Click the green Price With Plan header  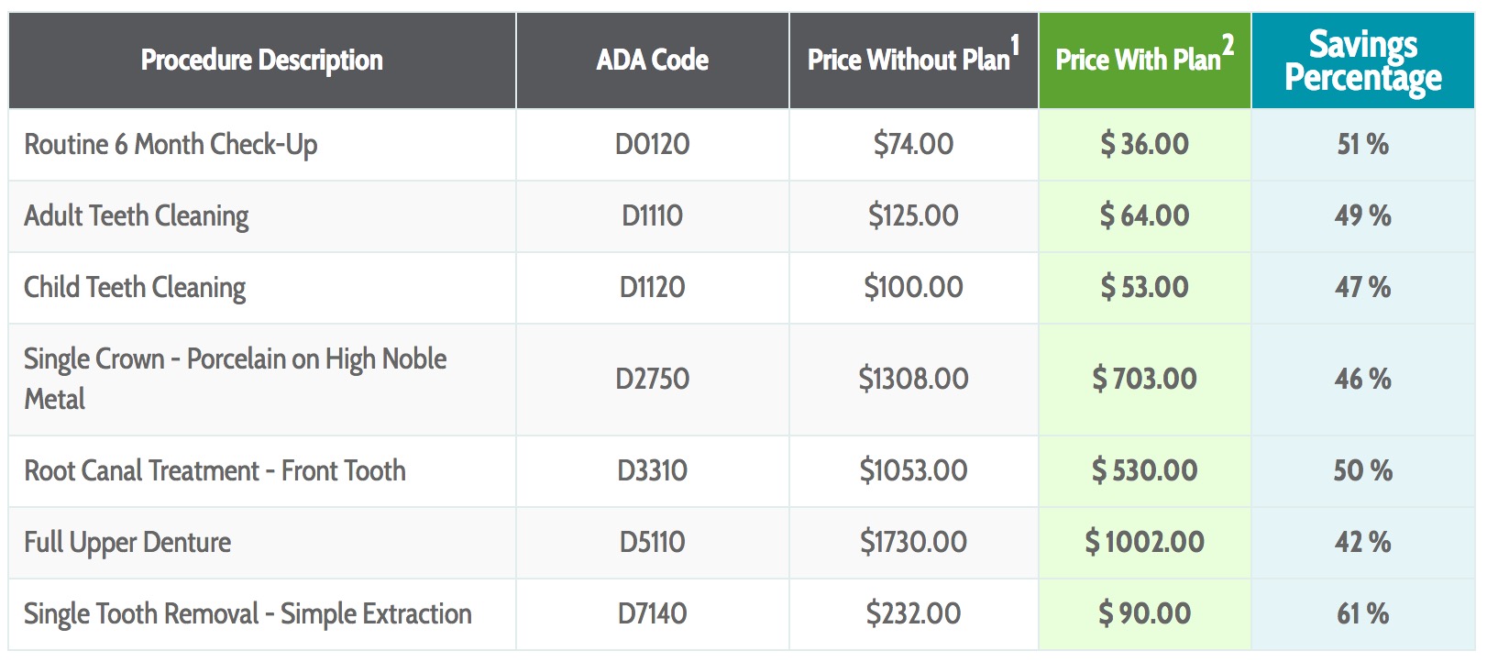[1138, 61]
